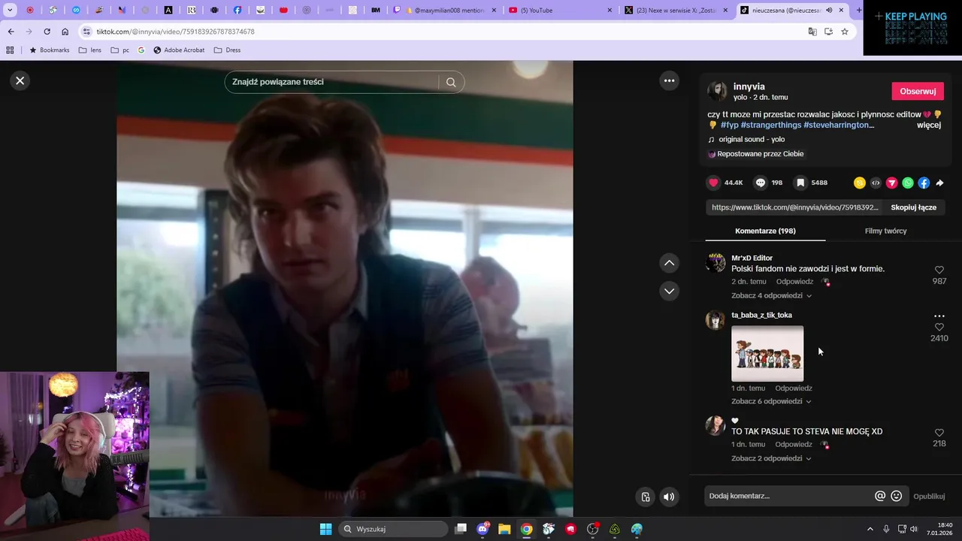962x541 pixels.
Task: Open the Chrome tab search dropdown
Action: click(10, 10)
